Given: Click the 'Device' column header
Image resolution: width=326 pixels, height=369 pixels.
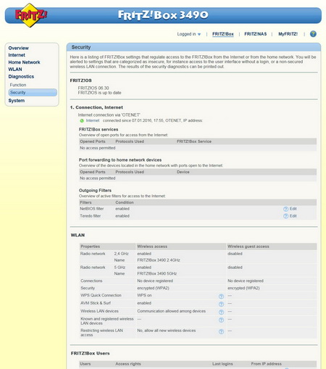Looking at the screenshot, I should point(183,172).
